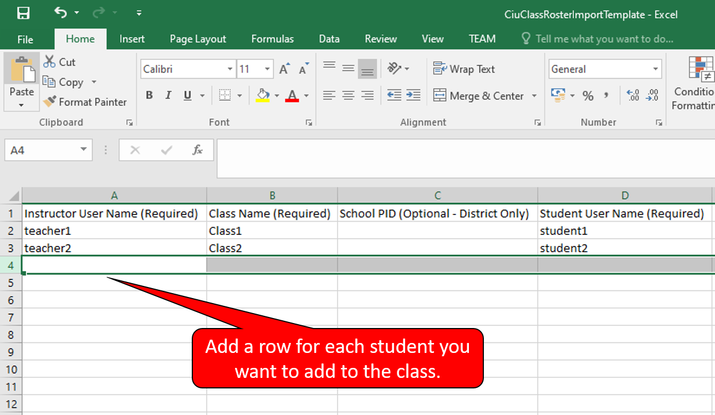Open Insert Function fx button
Viewport: 715px width, 415px height.
pyautogui.click(x=197, y=150)
